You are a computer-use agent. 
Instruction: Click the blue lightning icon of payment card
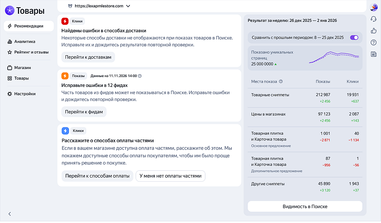pos(66,131)
